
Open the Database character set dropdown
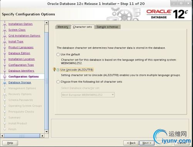(x=88, y=95)
